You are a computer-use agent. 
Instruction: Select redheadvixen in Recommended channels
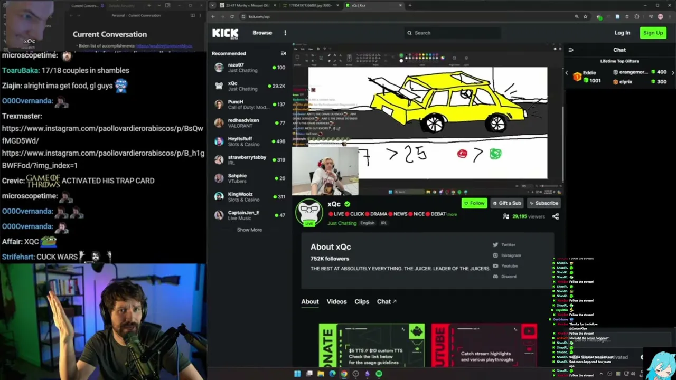[249, 123]
